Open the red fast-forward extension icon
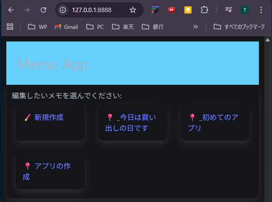 click(172, 10)
